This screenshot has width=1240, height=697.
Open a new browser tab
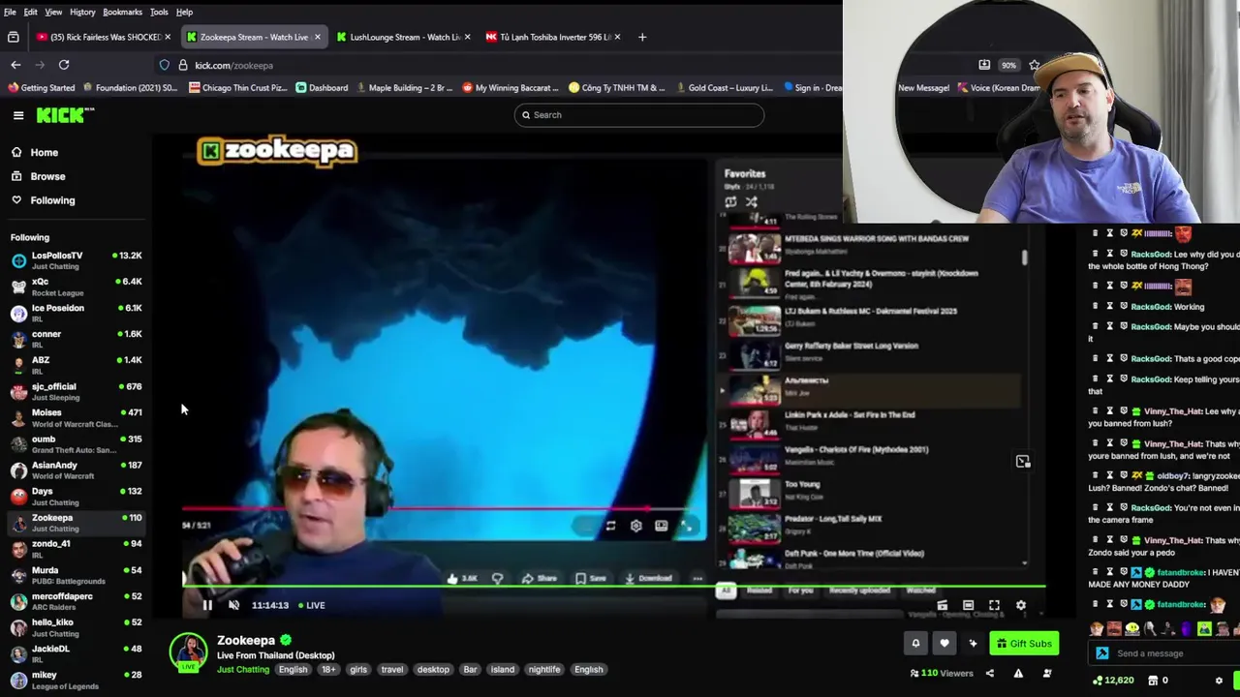[x=642, y=37]
